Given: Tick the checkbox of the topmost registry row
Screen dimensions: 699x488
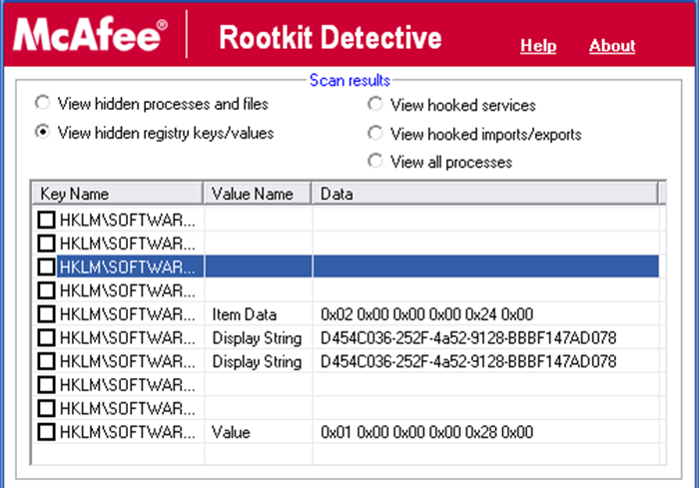Looking at the screenshot, I should (46, 220).
